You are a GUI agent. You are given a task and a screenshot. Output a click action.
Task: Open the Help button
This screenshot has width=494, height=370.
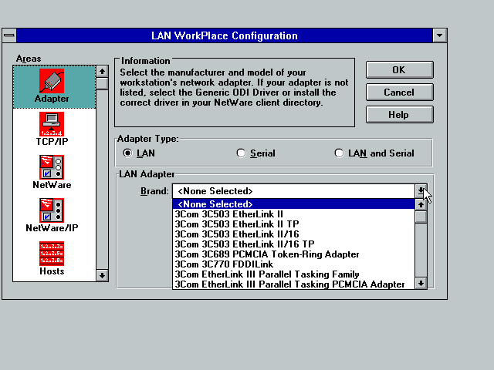pos(400,115)
